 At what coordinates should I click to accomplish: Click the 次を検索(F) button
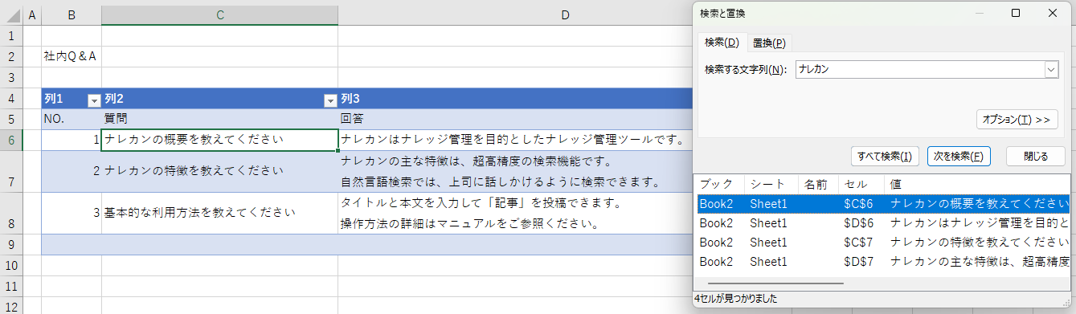(959, 157)
